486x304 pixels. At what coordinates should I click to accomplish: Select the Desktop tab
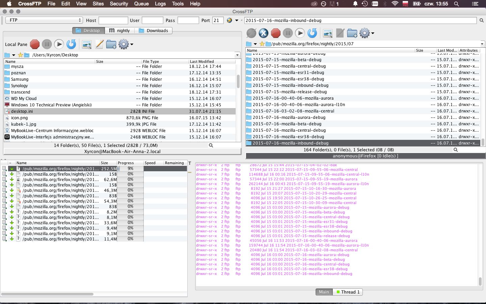tap(88, 30)
